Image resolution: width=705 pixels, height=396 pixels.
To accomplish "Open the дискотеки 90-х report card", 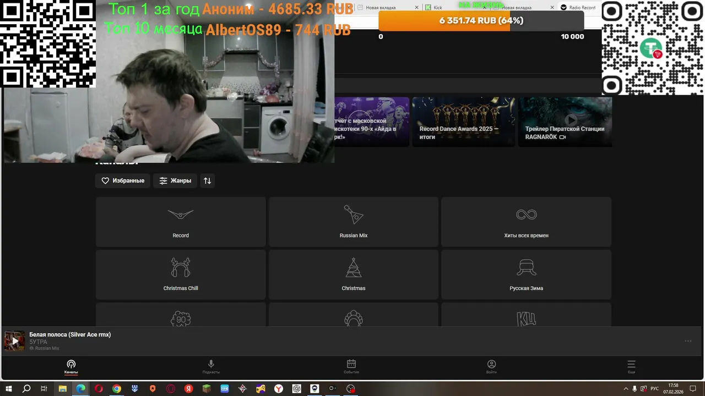I will click(372, 122).
